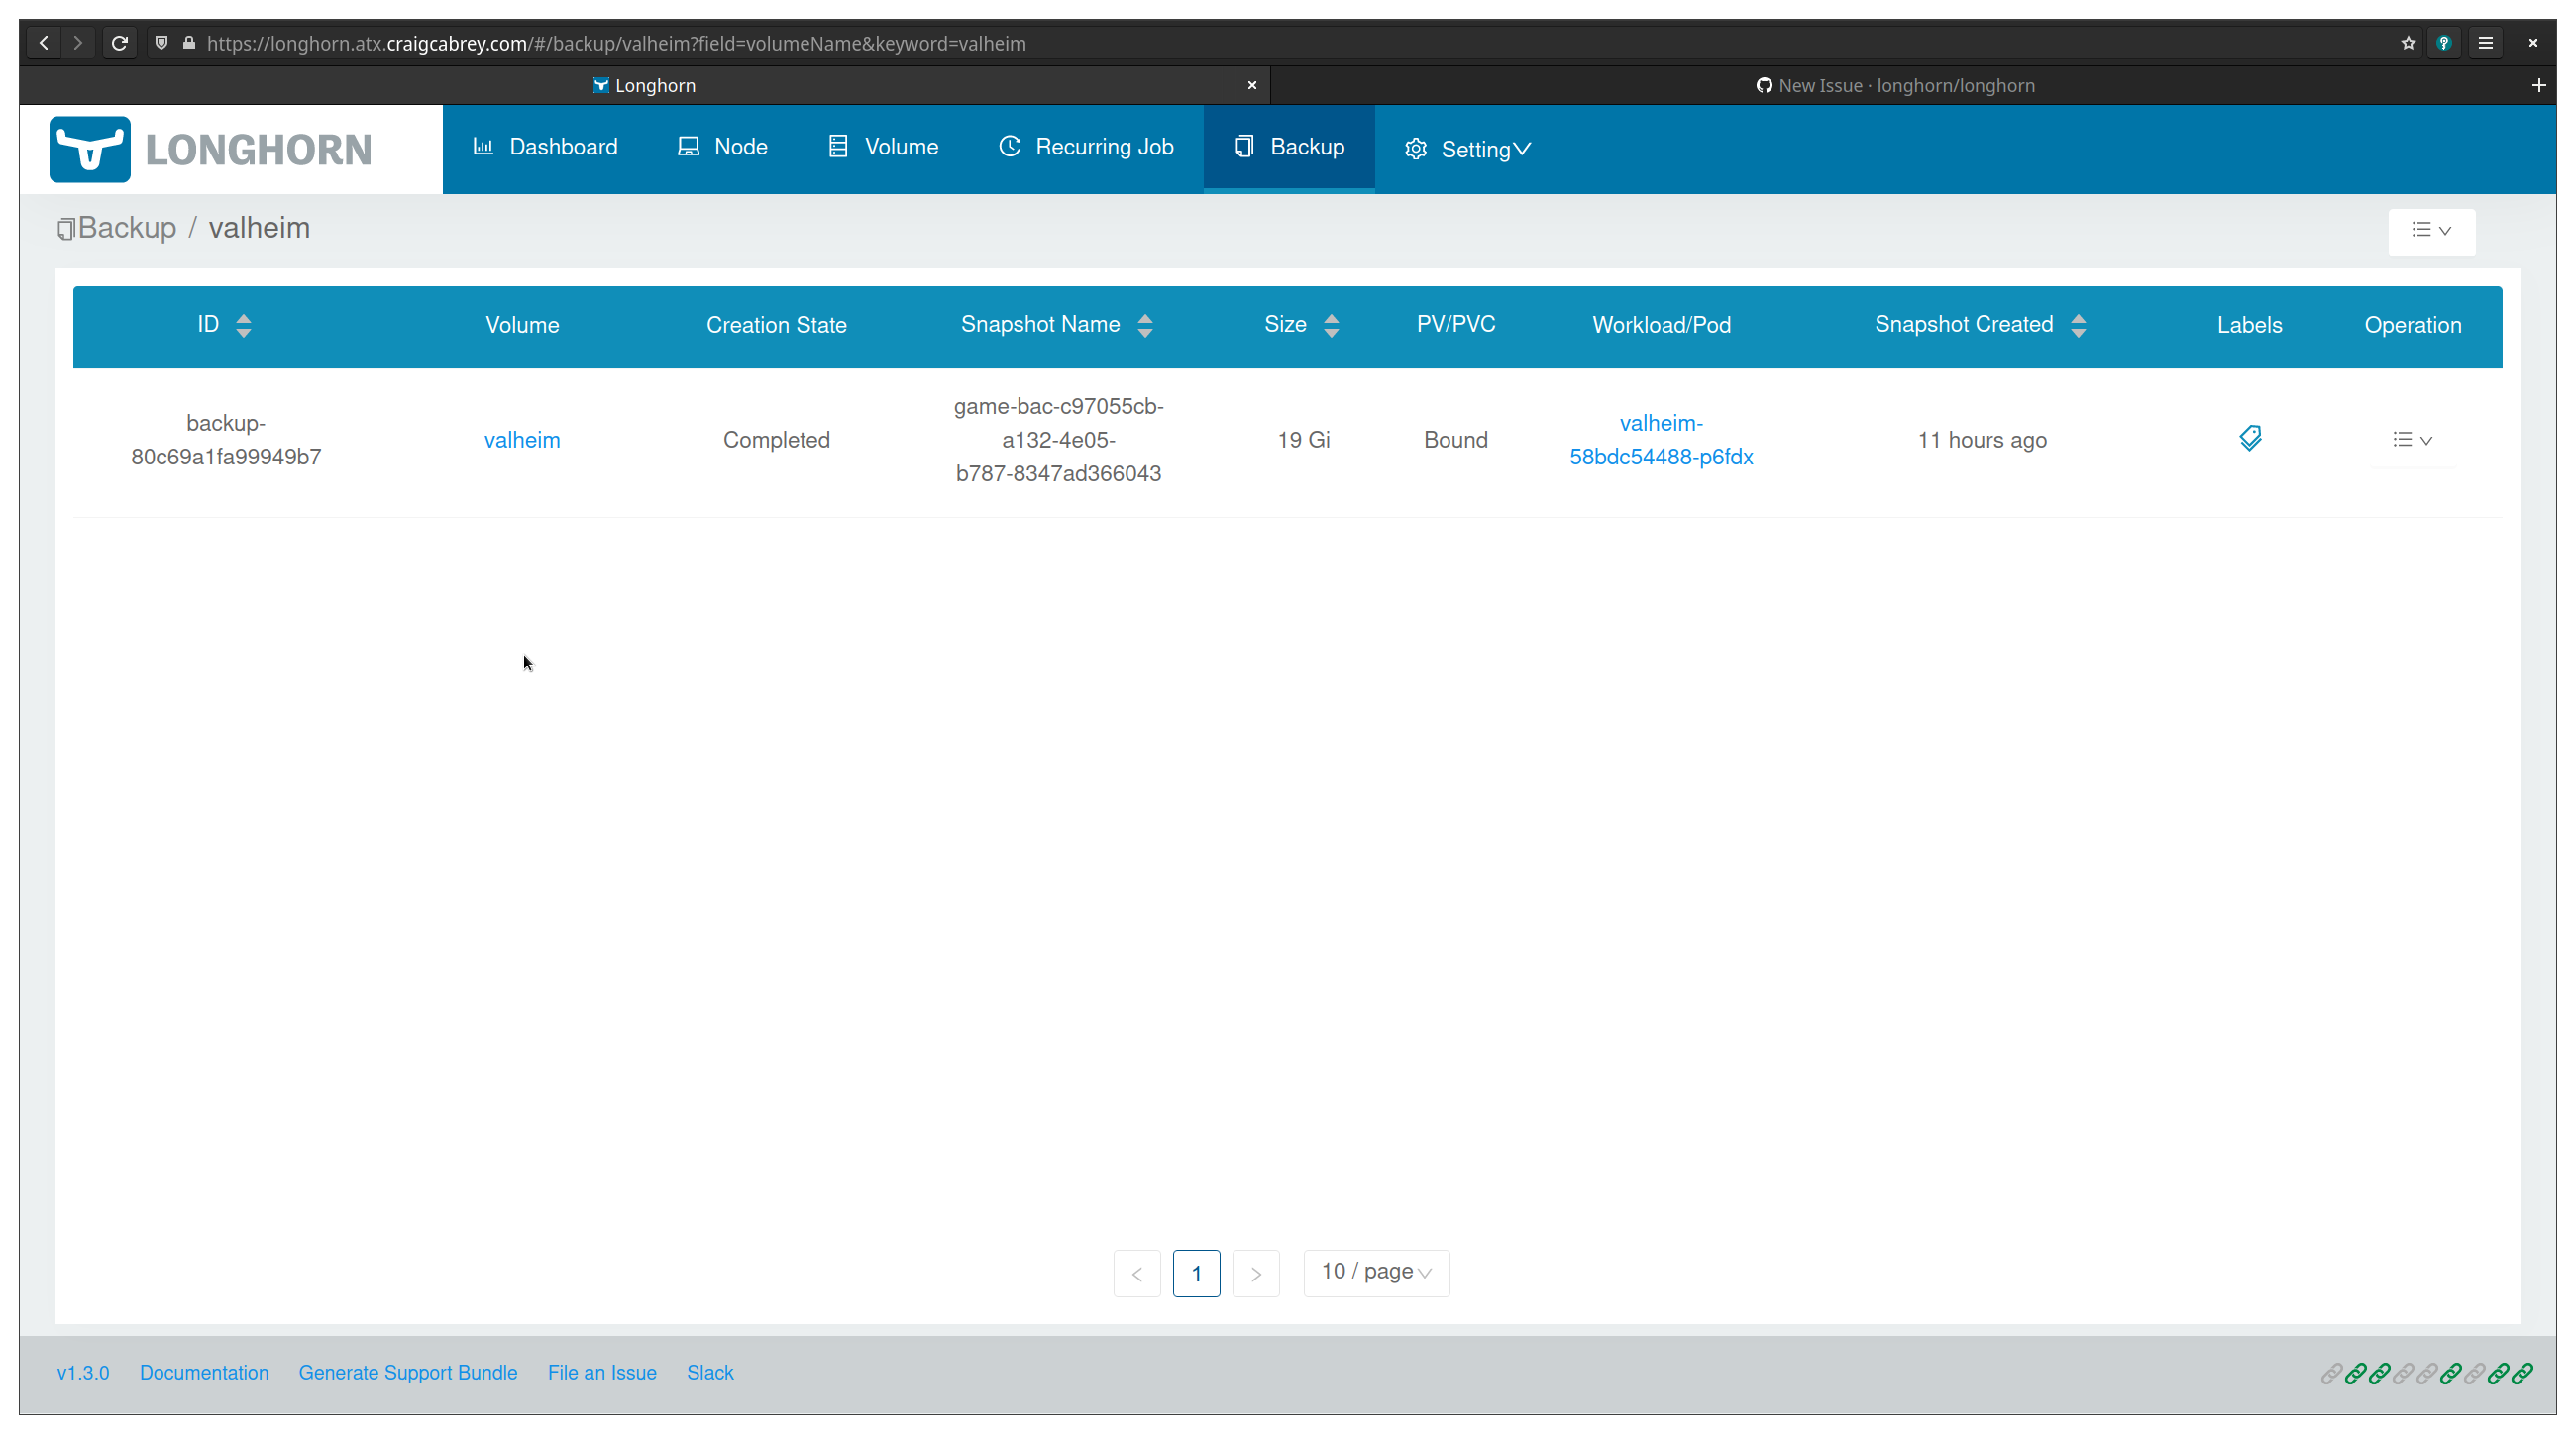Open Recurring Job settings
The height and width of the screenshot is (1434, 2576).
point(1085,147)
